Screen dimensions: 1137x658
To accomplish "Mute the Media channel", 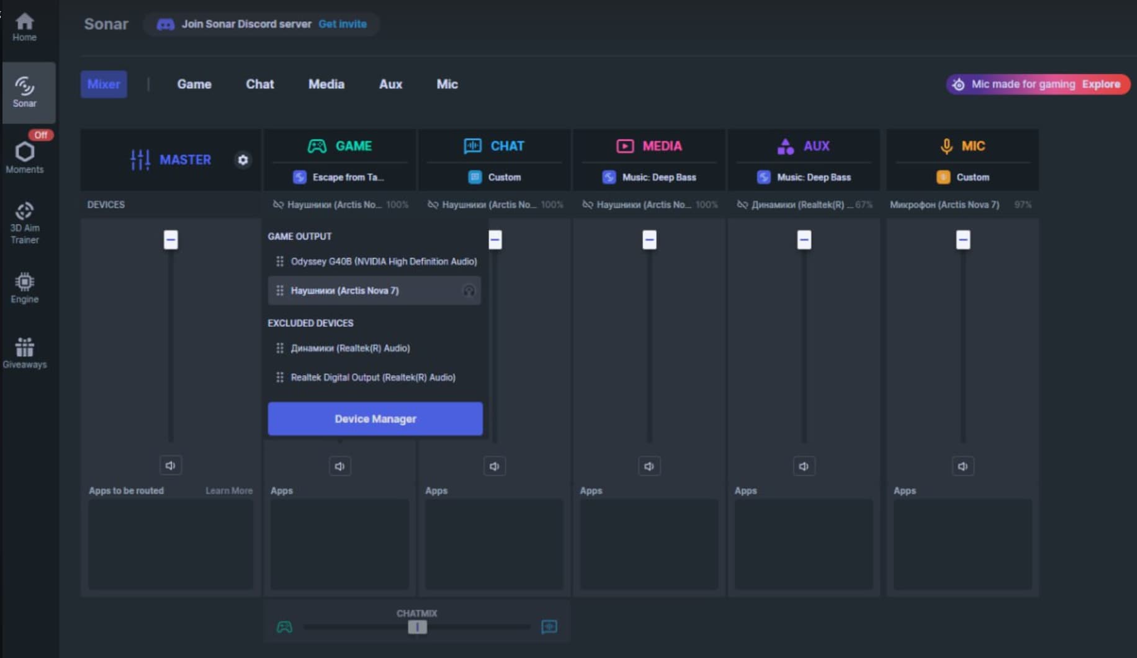I will (649, 466).
